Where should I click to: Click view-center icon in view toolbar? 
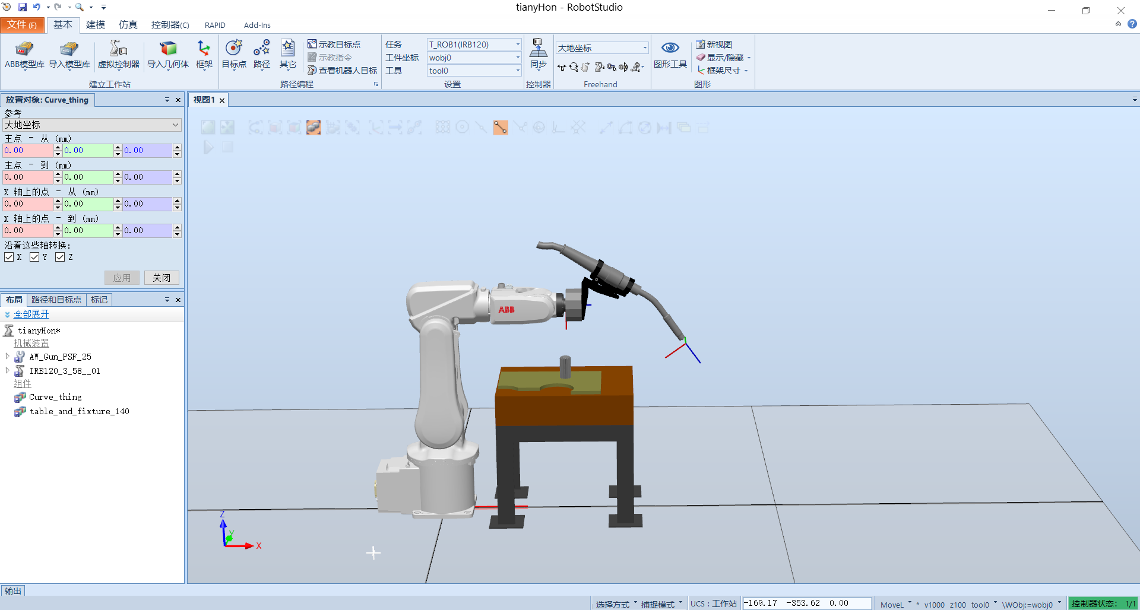pyautogui.click(x=227, y=128)
